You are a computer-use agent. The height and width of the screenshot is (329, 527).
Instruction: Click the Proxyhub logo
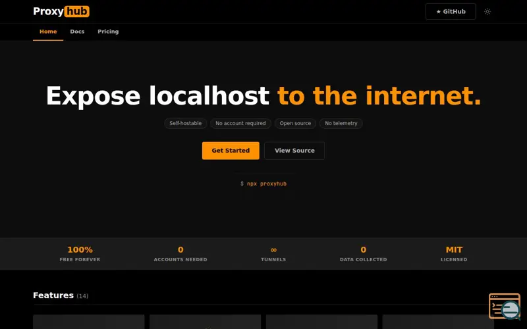tap(61, 11)
